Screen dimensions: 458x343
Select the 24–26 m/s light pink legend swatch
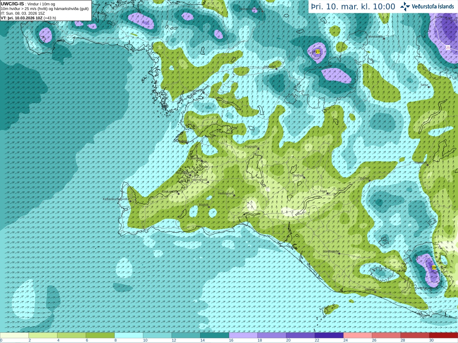(x=358, y=335)
